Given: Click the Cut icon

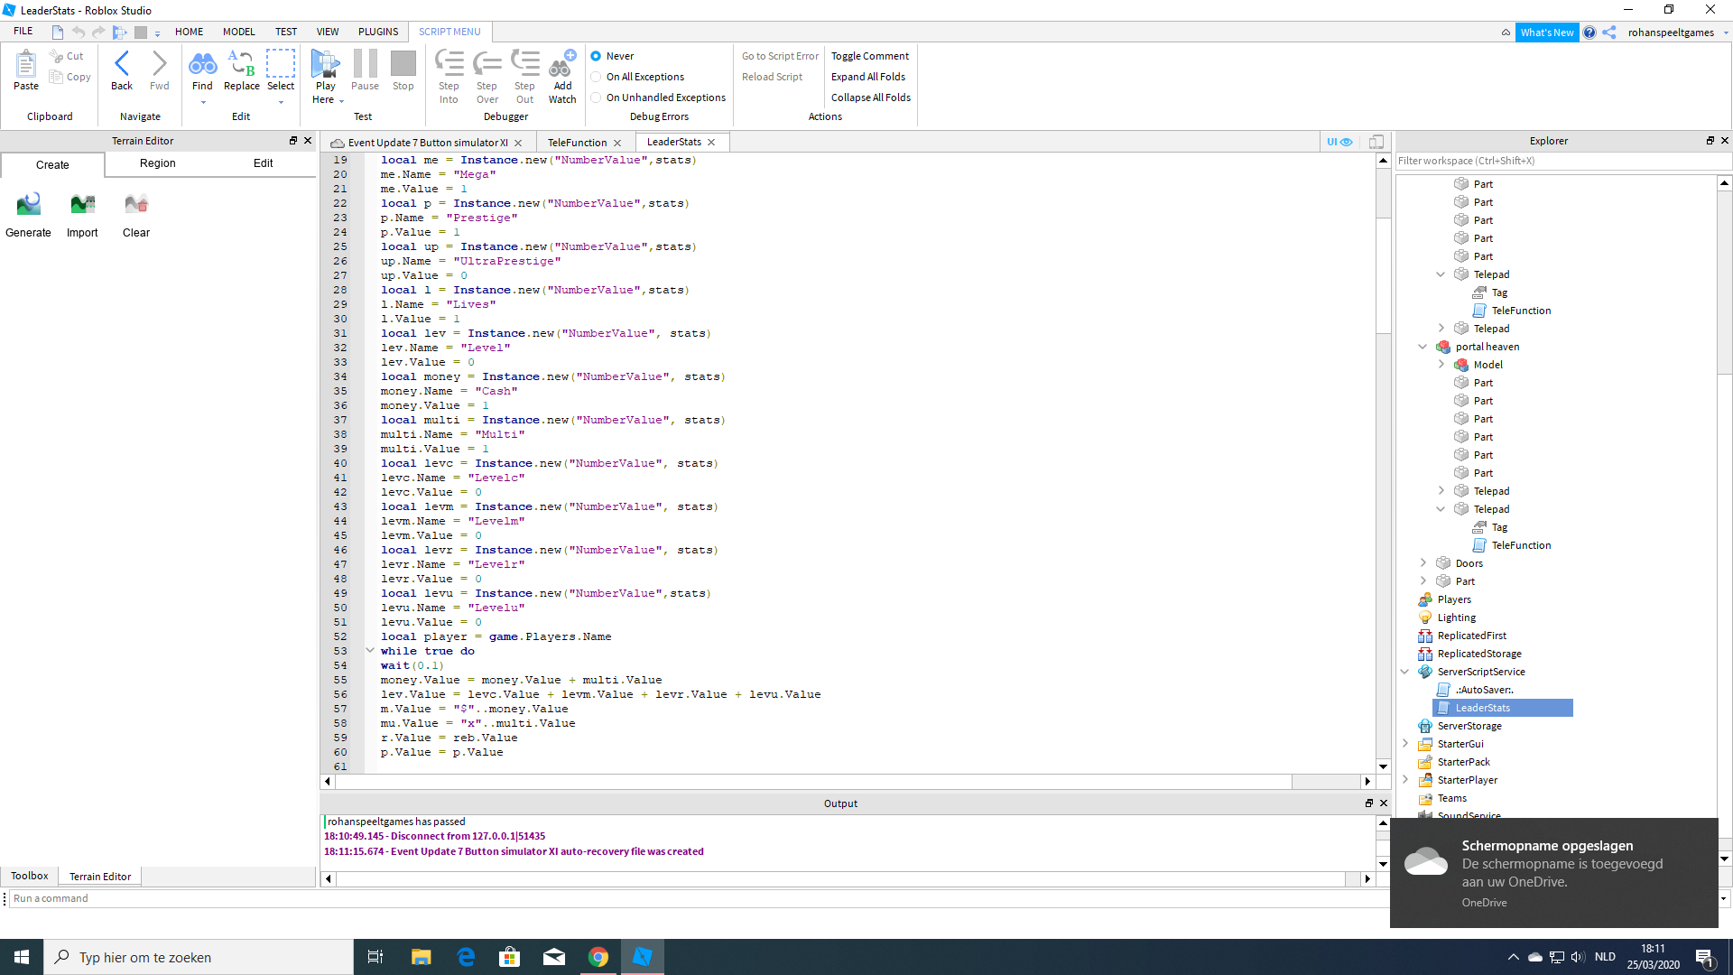Looking at the screenshot, I should pos(57,56).
